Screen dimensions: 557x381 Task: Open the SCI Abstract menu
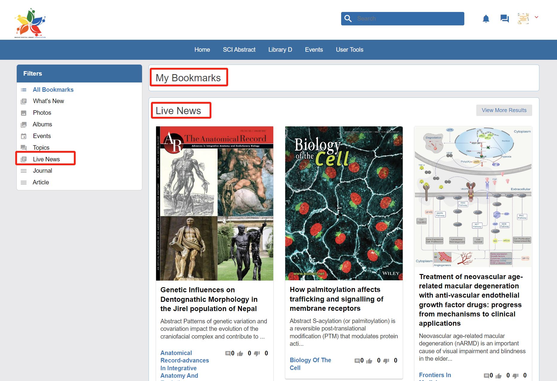click(x=239, y=50)
